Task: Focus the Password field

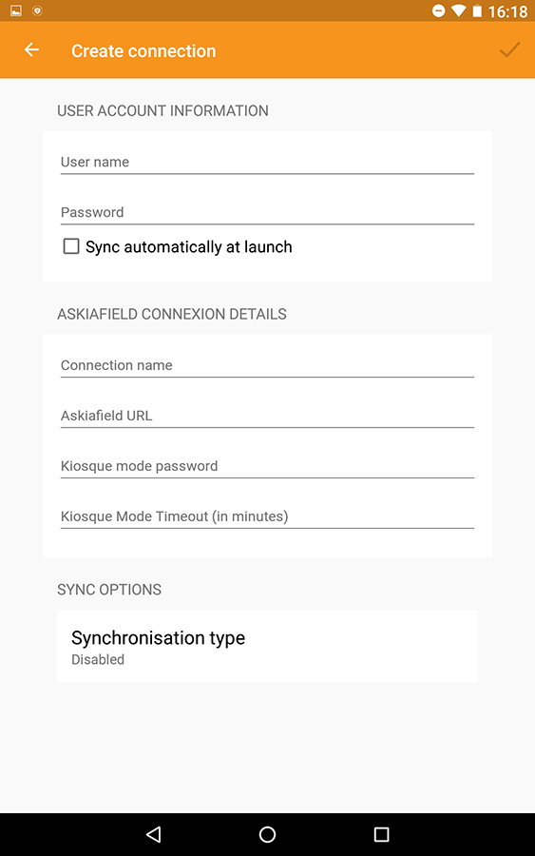Action: point(267,212)
